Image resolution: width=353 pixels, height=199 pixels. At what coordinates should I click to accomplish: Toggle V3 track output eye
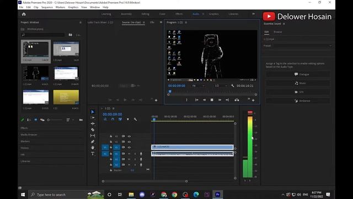click(129, 137)
